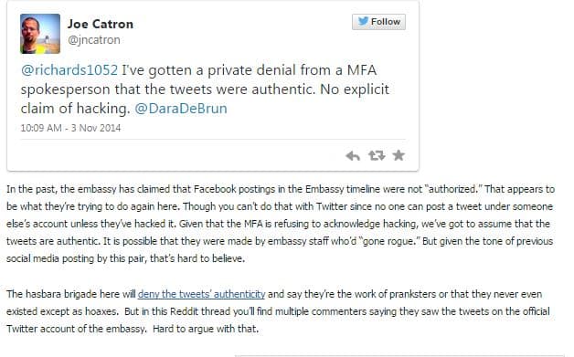Click the 'spokesperson' word in the tweet

(x=66, y=89)
